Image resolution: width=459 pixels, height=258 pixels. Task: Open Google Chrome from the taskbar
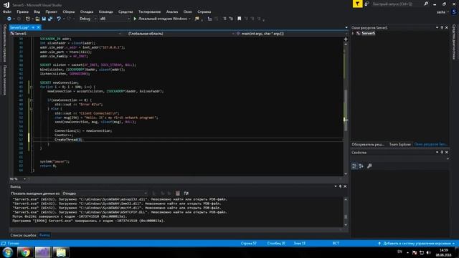(25, 252)
